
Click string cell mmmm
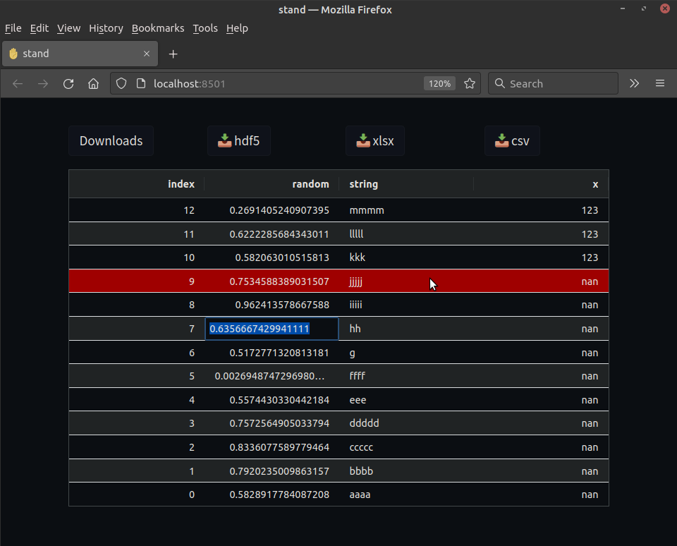click(406, 210)
